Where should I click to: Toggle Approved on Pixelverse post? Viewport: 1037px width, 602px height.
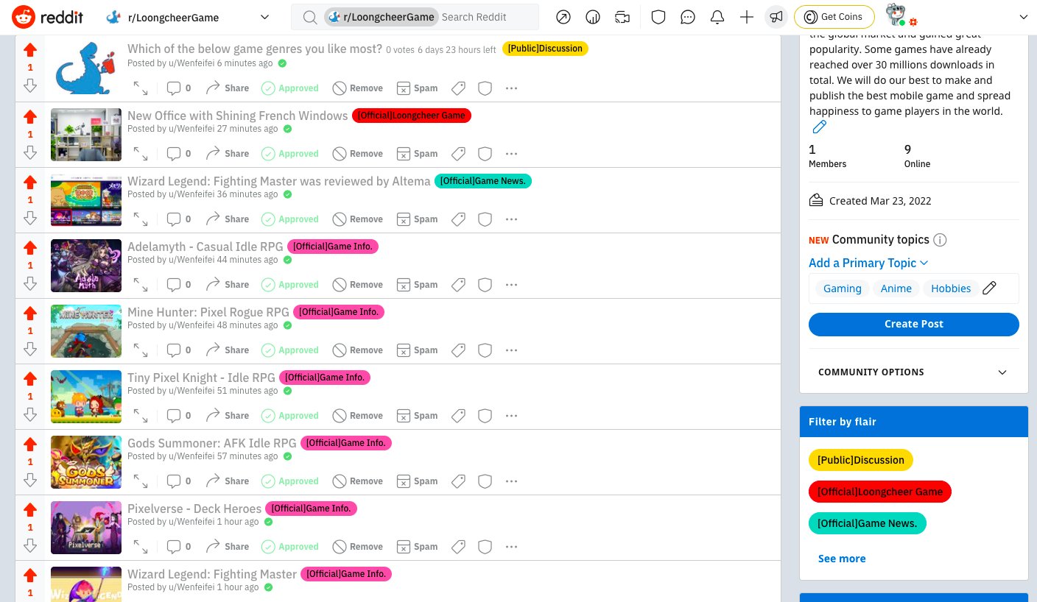[x=290, y=547]
